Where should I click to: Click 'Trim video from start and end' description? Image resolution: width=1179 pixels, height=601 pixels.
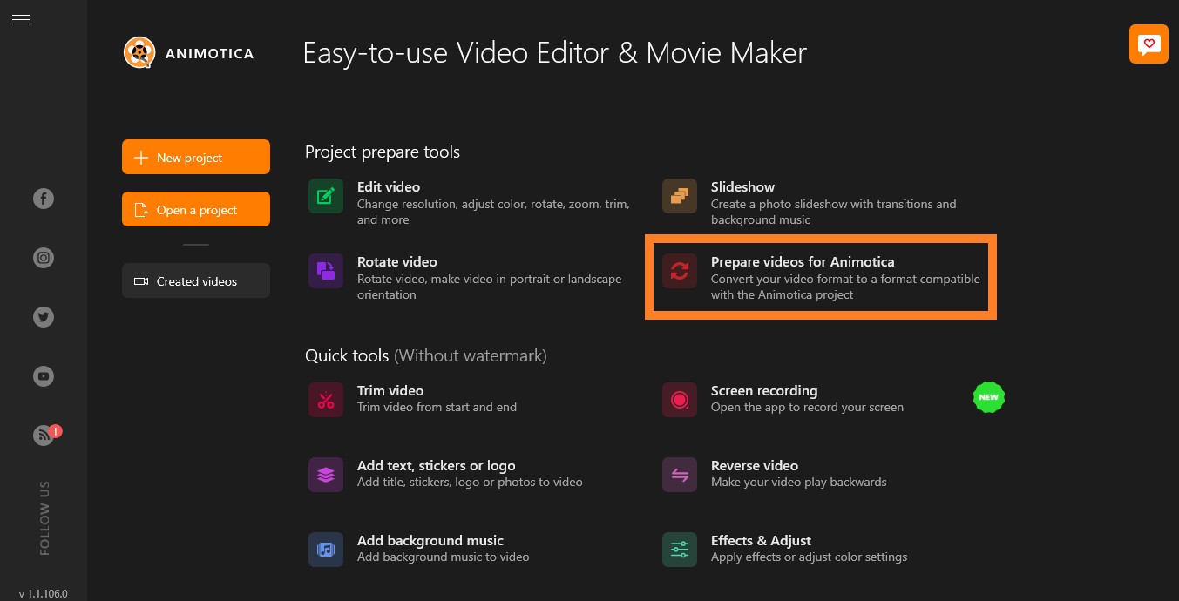(x=437, y=407)
